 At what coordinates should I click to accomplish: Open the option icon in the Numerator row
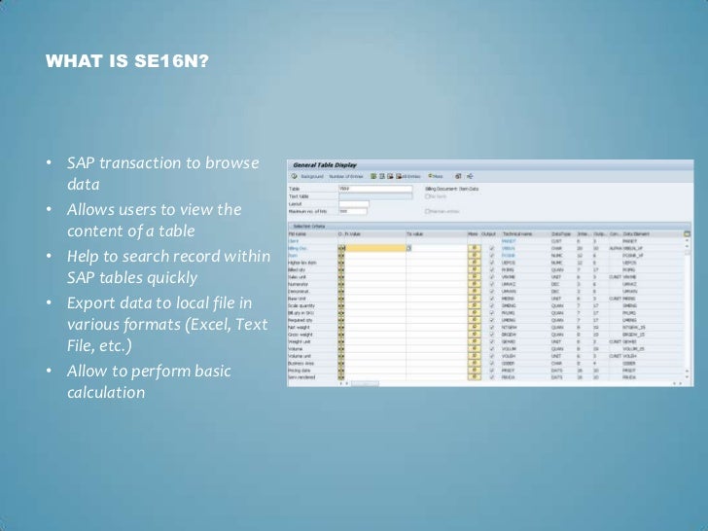[x=341, y=284]
